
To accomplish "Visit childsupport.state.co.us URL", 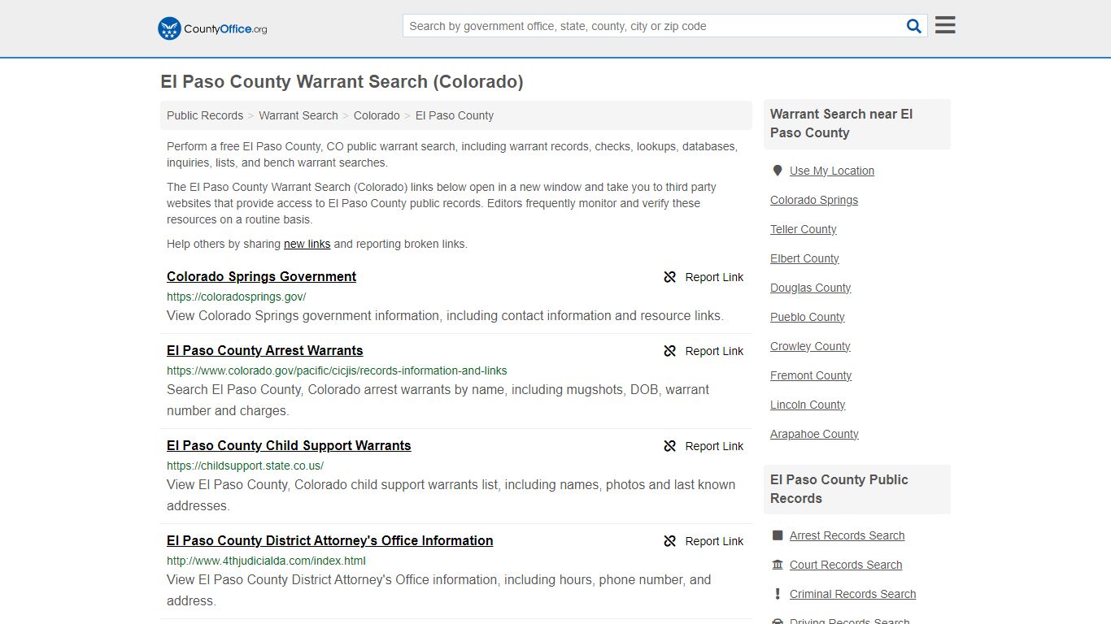I will pyautogui.click(x=246, y=466).
